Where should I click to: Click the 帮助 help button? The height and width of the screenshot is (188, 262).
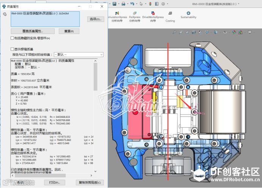point(20,182)
